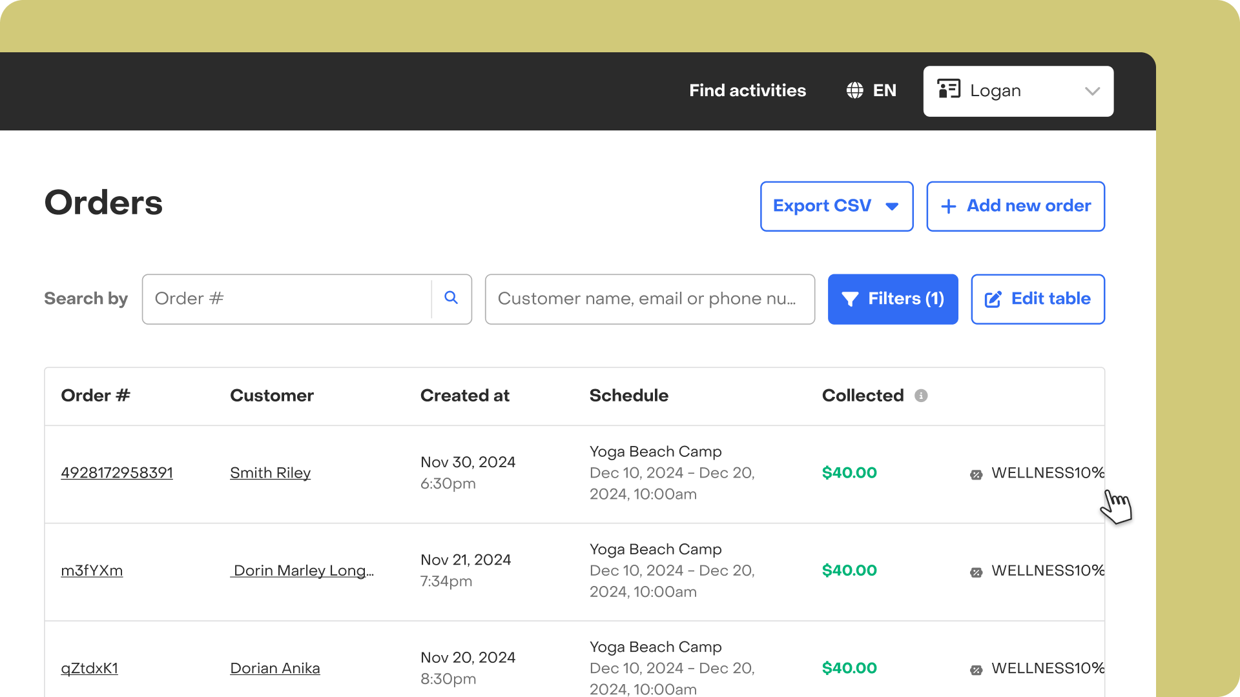Viewport: 1240px width, 697px height.
Task: Click the Collected column header text
Action: 862,396
